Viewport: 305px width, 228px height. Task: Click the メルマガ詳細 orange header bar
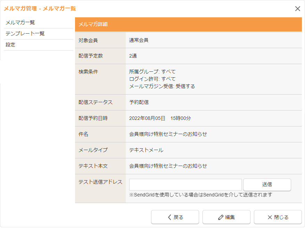[x=188, y=24]
